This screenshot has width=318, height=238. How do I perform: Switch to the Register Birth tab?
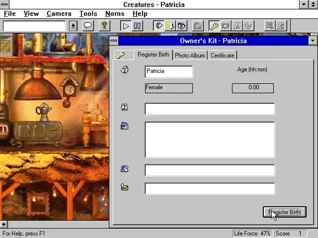point(153,55)
